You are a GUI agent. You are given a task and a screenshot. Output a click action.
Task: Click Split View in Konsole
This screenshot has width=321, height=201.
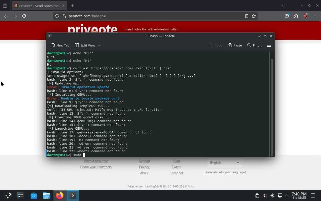[x=85, y=45]
